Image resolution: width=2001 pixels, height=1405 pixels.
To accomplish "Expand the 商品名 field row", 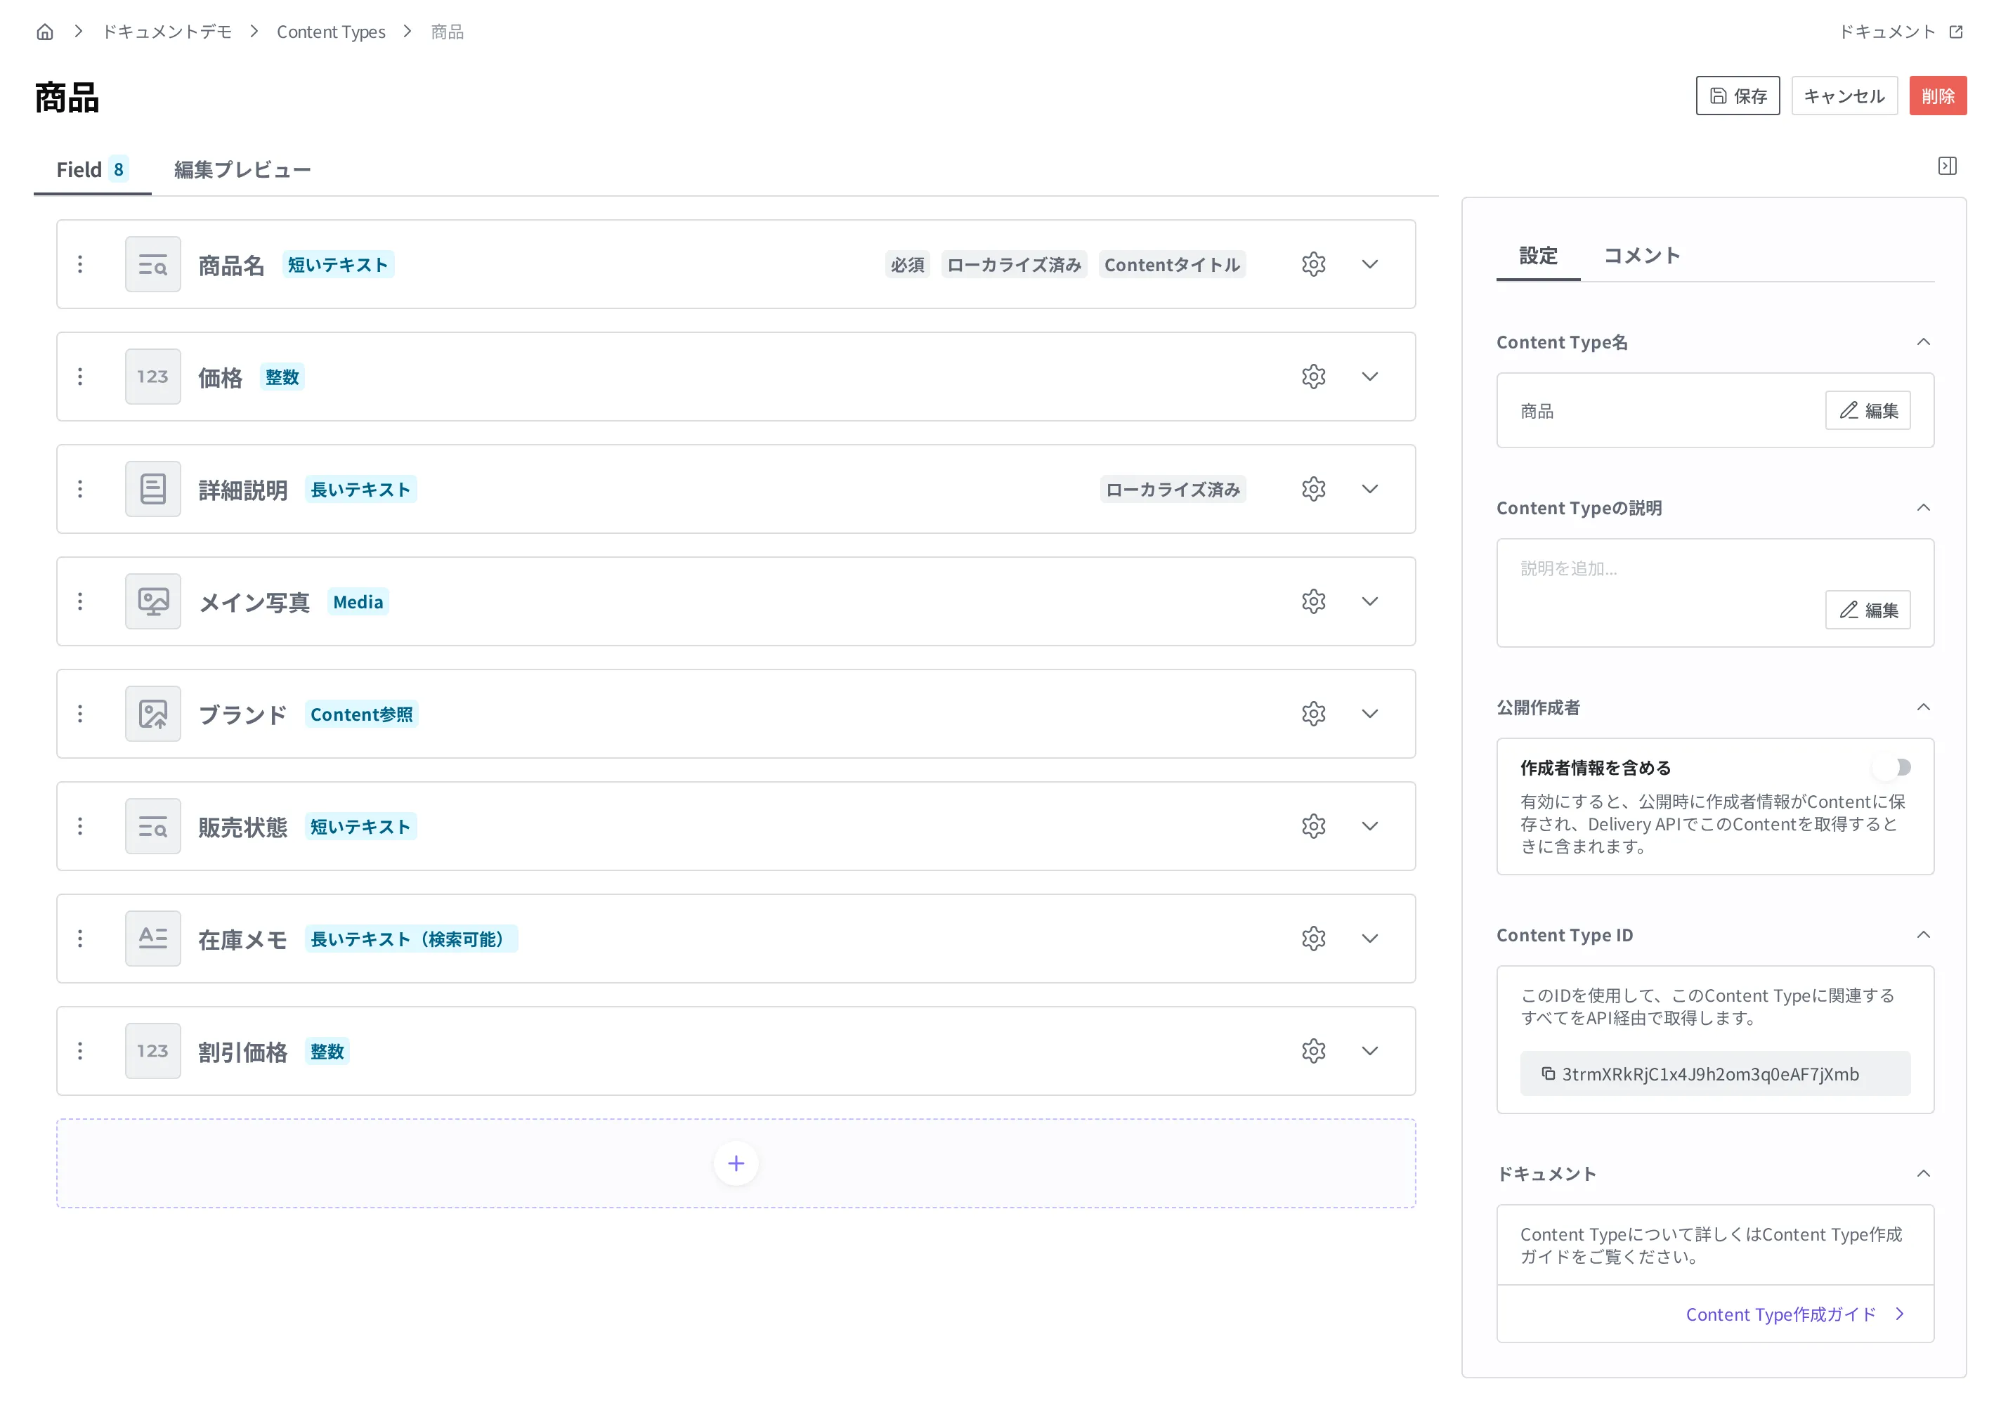I will [x=1370, y=264].
